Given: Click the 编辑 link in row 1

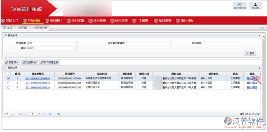Looking at the screenshot, I should pyautogui.click(x=255, y=78).
